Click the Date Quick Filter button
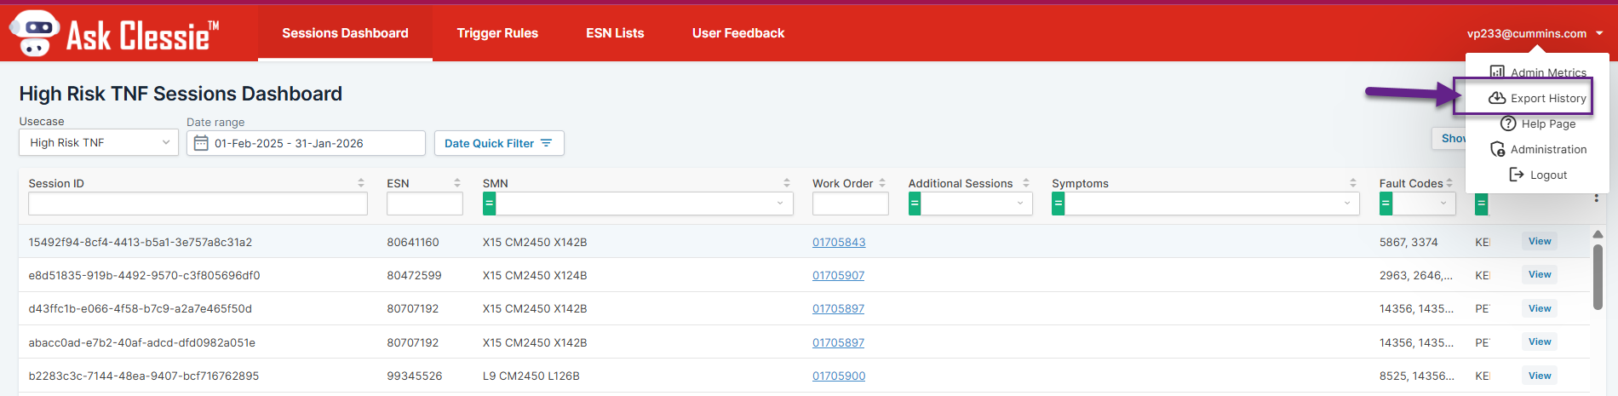Viewport: 1618px width, 396px height. point(498,143)
